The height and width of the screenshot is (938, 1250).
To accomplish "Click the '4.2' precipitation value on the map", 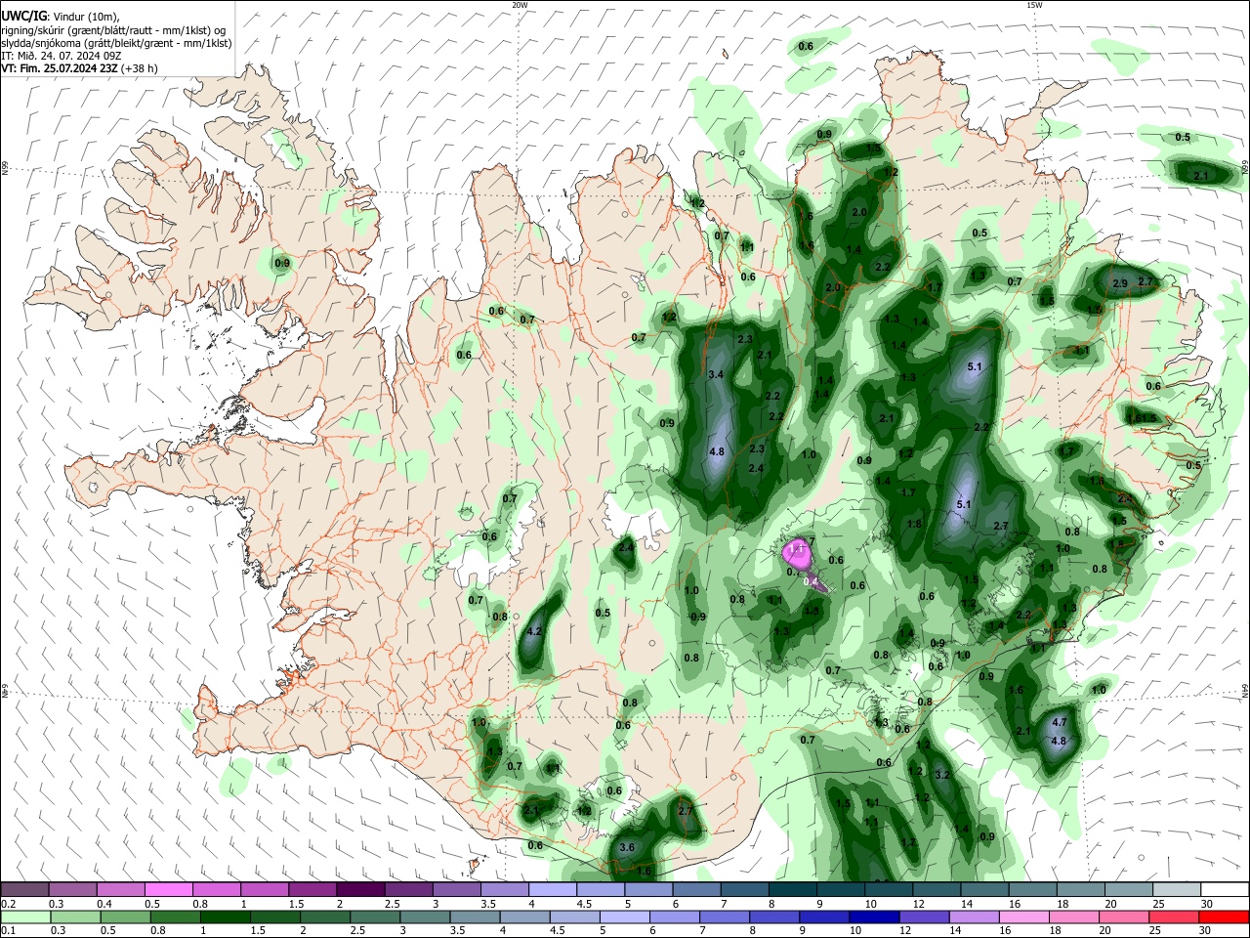I will pos(533,632).
